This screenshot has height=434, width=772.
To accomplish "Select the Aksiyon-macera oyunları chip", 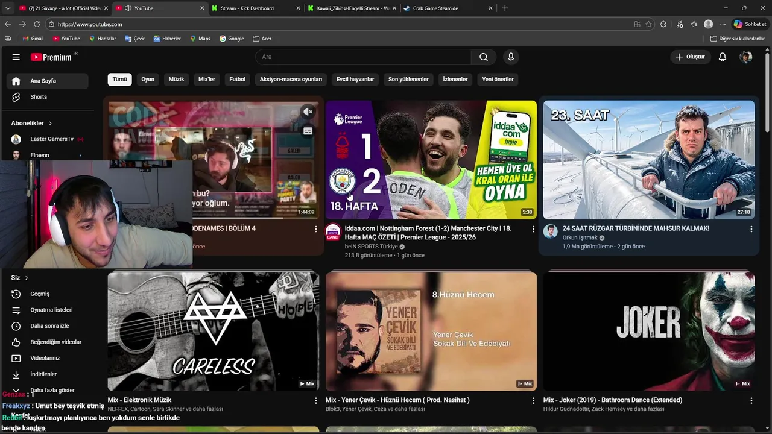I will click(291, 79).
